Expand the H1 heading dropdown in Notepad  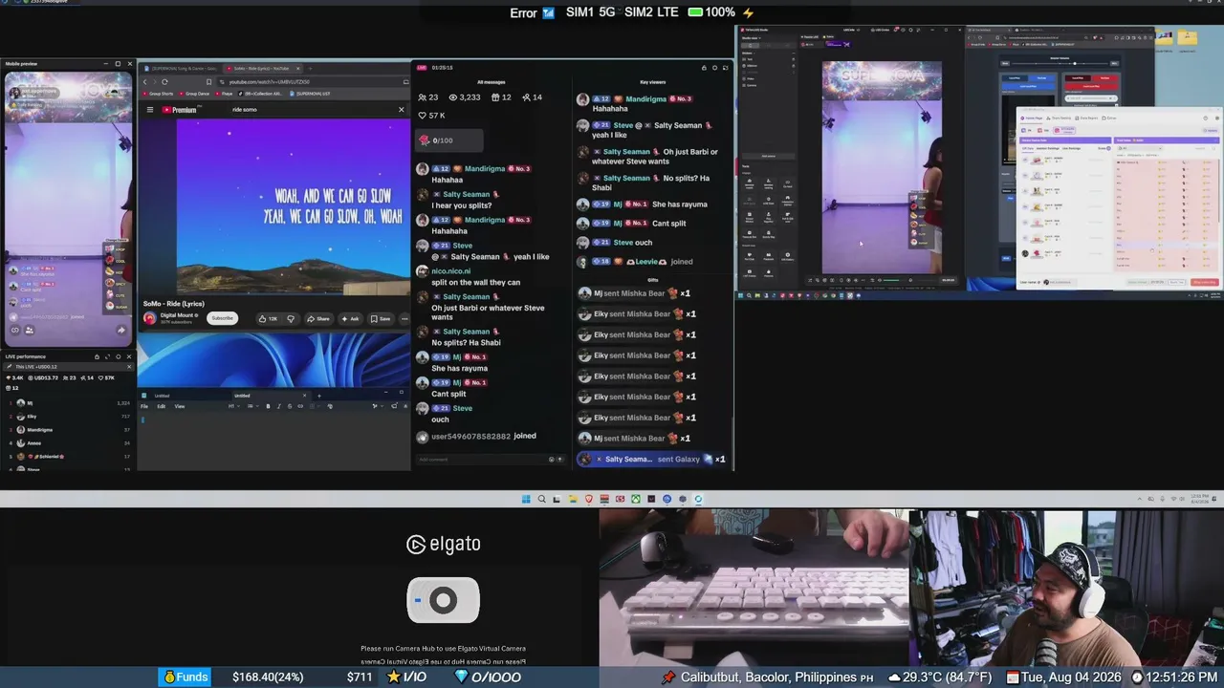click(x=232, y=406)
